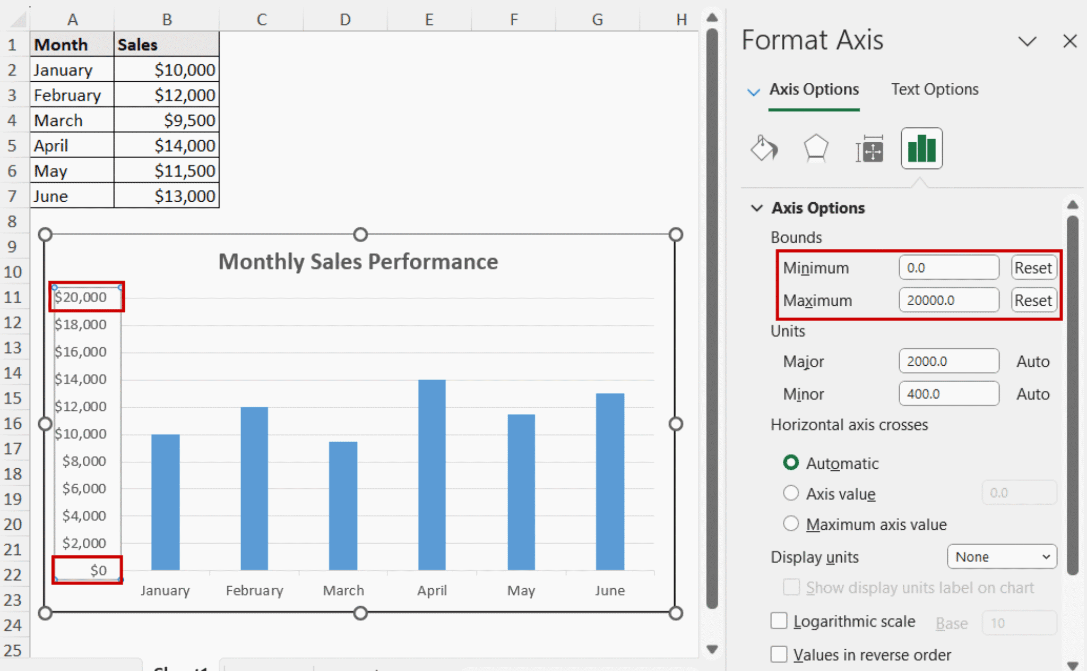Click the Maximum bound input field
This screenshot has height=671, width=1087.
(948, 300)
